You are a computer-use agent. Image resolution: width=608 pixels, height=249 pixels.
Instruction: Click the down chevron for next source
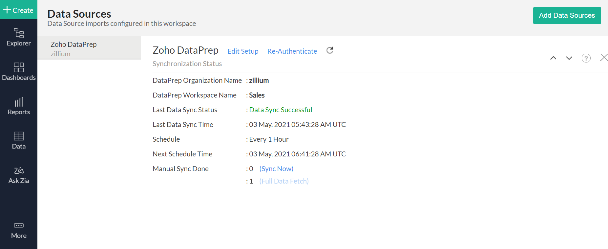tap(569, 58)
